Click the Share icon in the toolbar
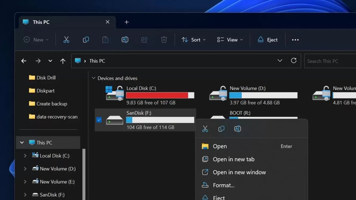 coord(144,40)
